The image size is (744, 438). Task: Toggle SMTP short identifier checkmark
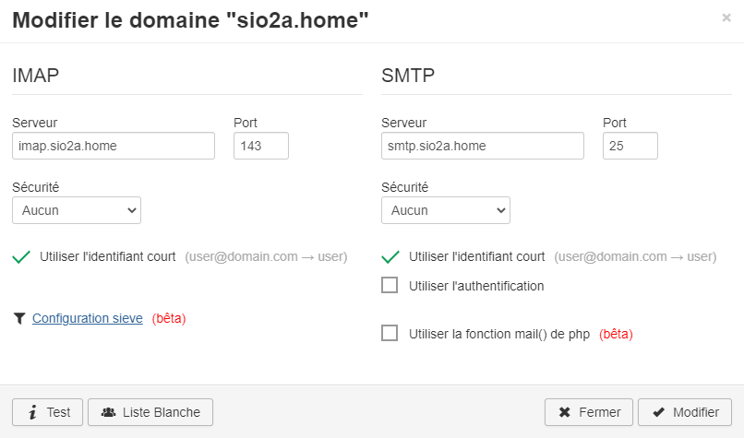(x=390, y=256)
